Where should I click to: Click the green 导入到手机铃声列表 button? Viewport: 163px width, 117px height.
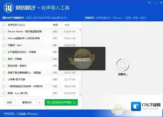click(x=61, y=102)
